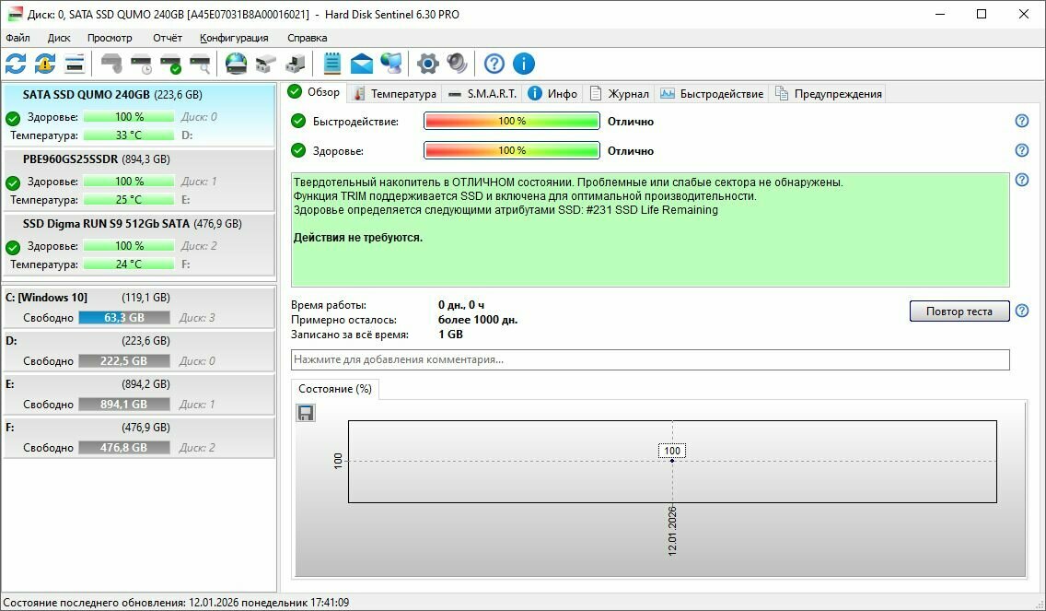Click the refresh disk status icon
This screenshot has width=1046, height=611.
16,65
